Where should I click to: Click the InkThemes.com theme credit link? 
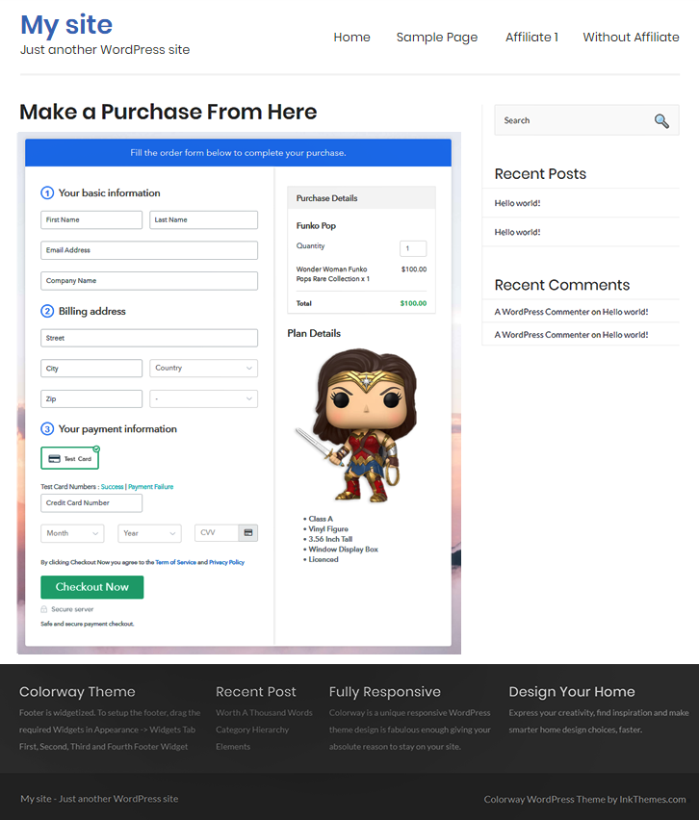pos(653,799)
